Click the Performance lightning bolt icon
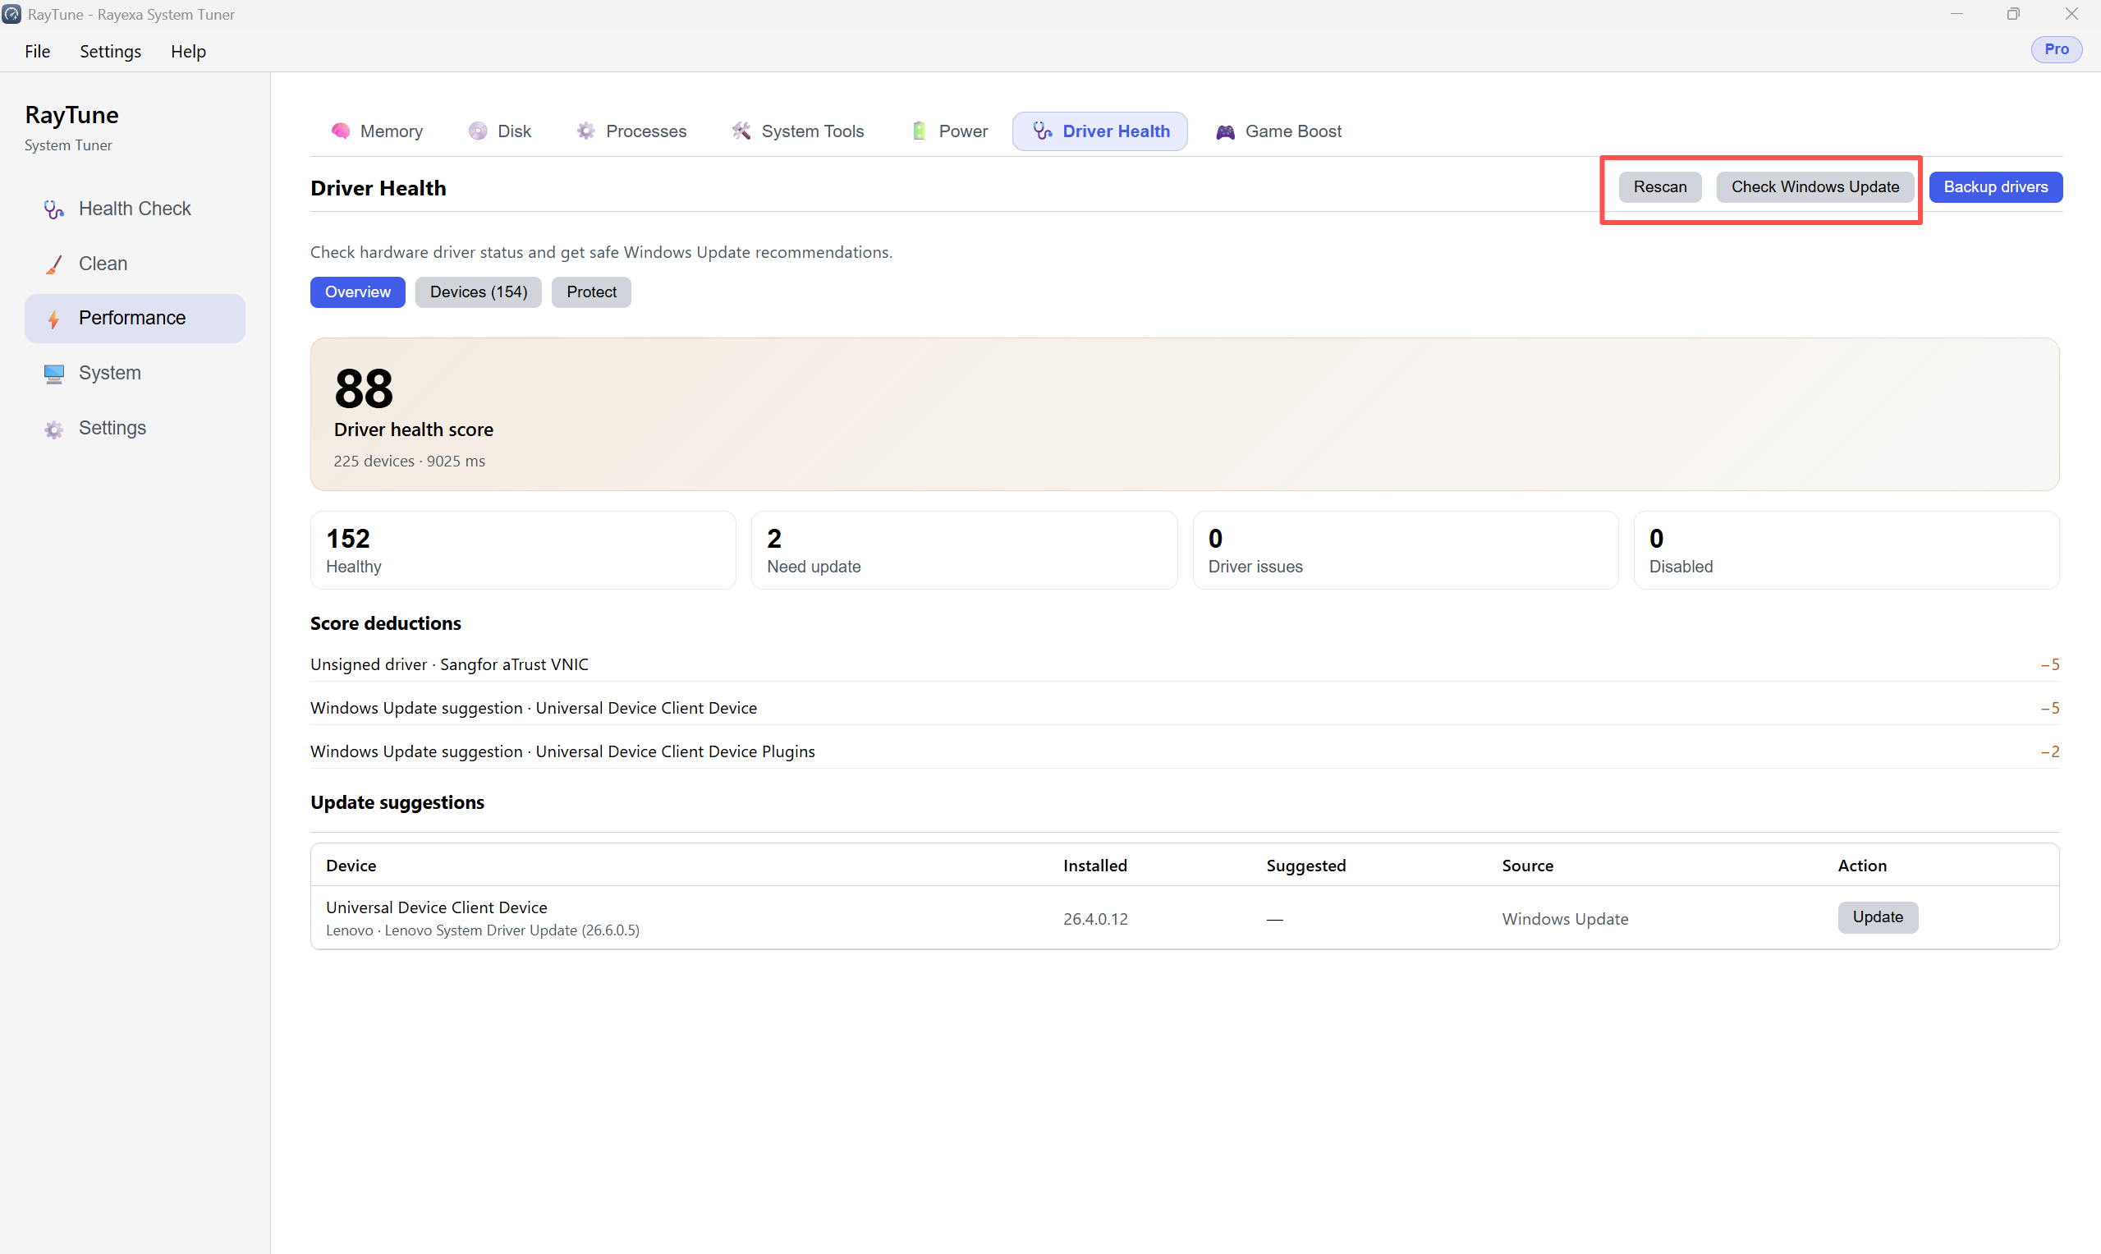Image resolution: width=2101 pixels, height=1254 pixels. 54,319
